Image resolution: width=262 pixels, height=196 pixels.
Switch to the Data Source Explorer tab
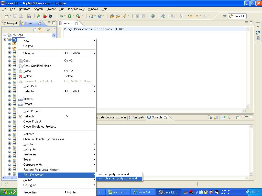tap(112, 117)
